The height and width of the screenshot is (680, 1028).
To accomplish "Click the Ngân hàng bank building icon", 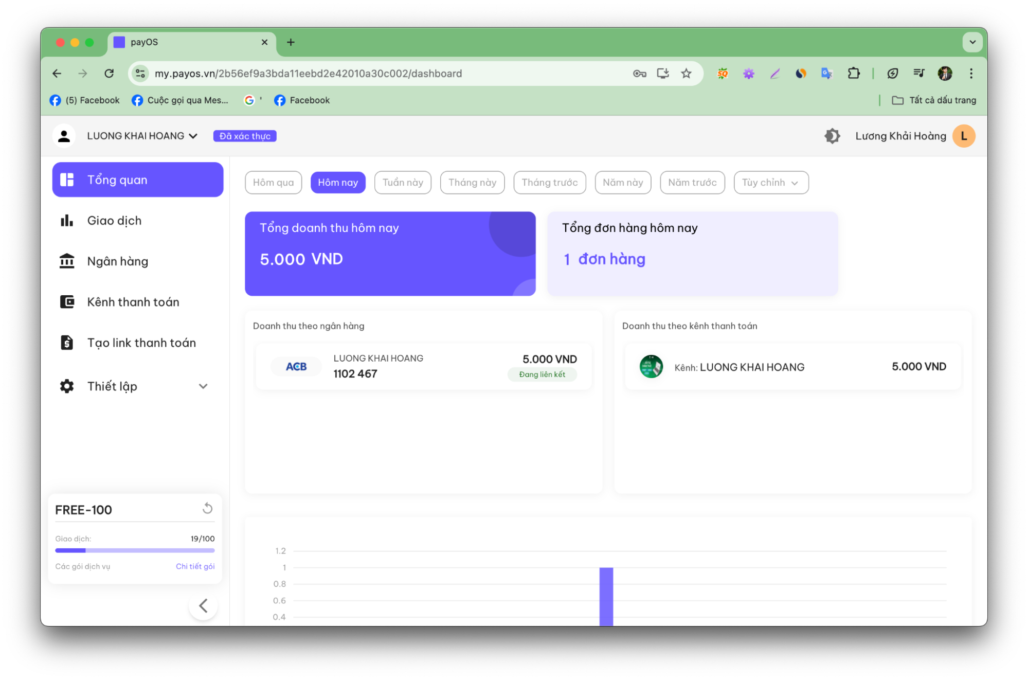I will point(67,261).
